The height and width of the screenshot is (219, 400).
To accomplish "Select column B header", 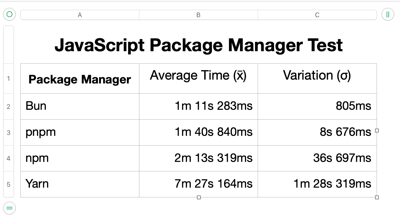I will click(x=198, y=15).
